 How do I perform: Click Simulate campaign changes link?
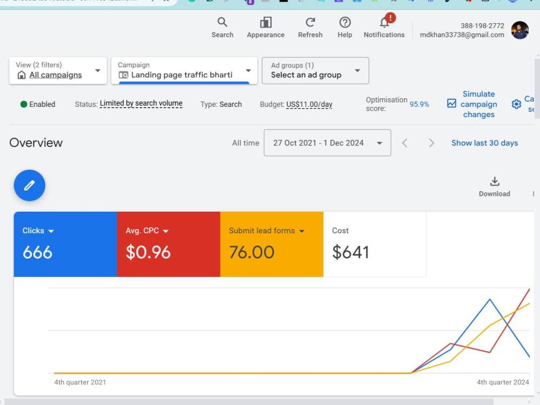478,104
